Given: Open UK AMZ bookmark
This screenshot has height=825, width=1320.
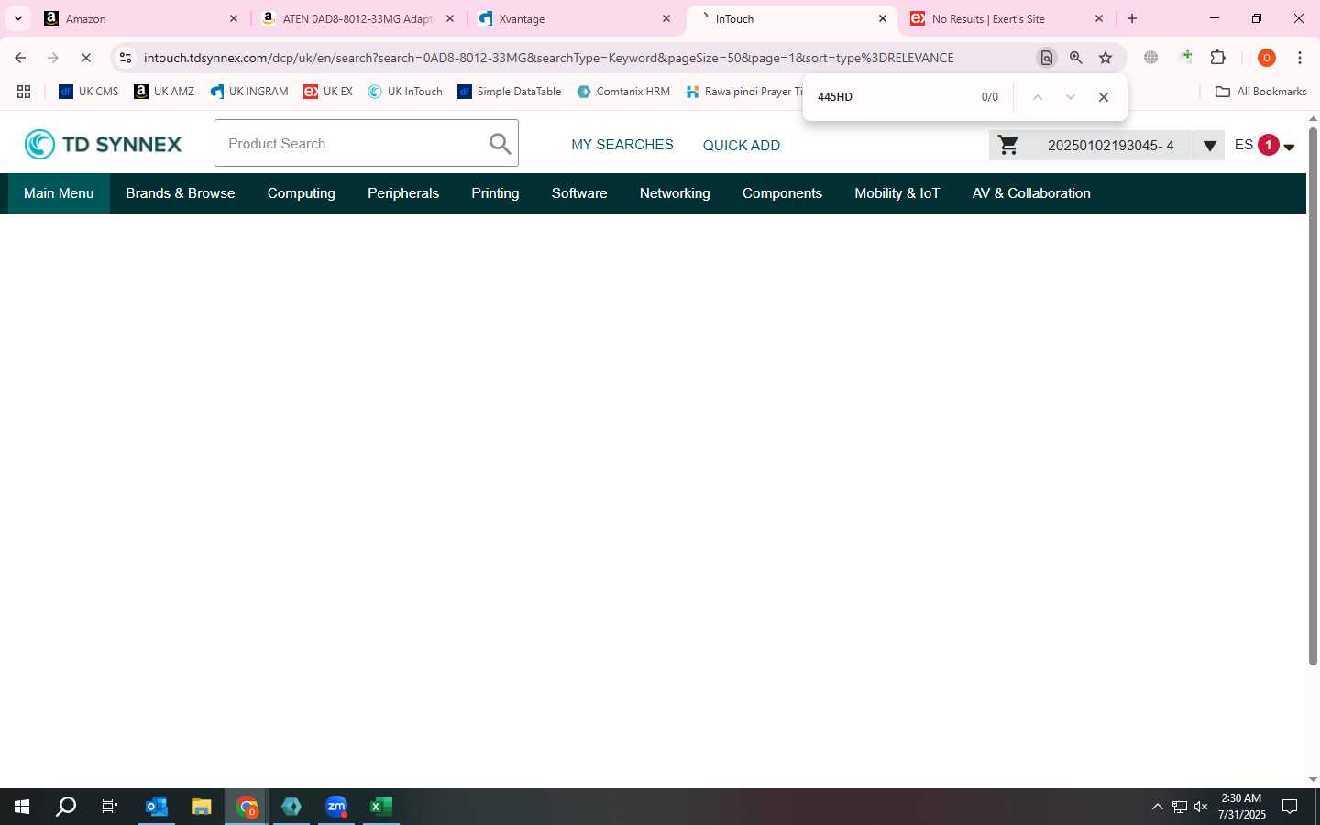Looking at the screenshot, I should (164, 92).
